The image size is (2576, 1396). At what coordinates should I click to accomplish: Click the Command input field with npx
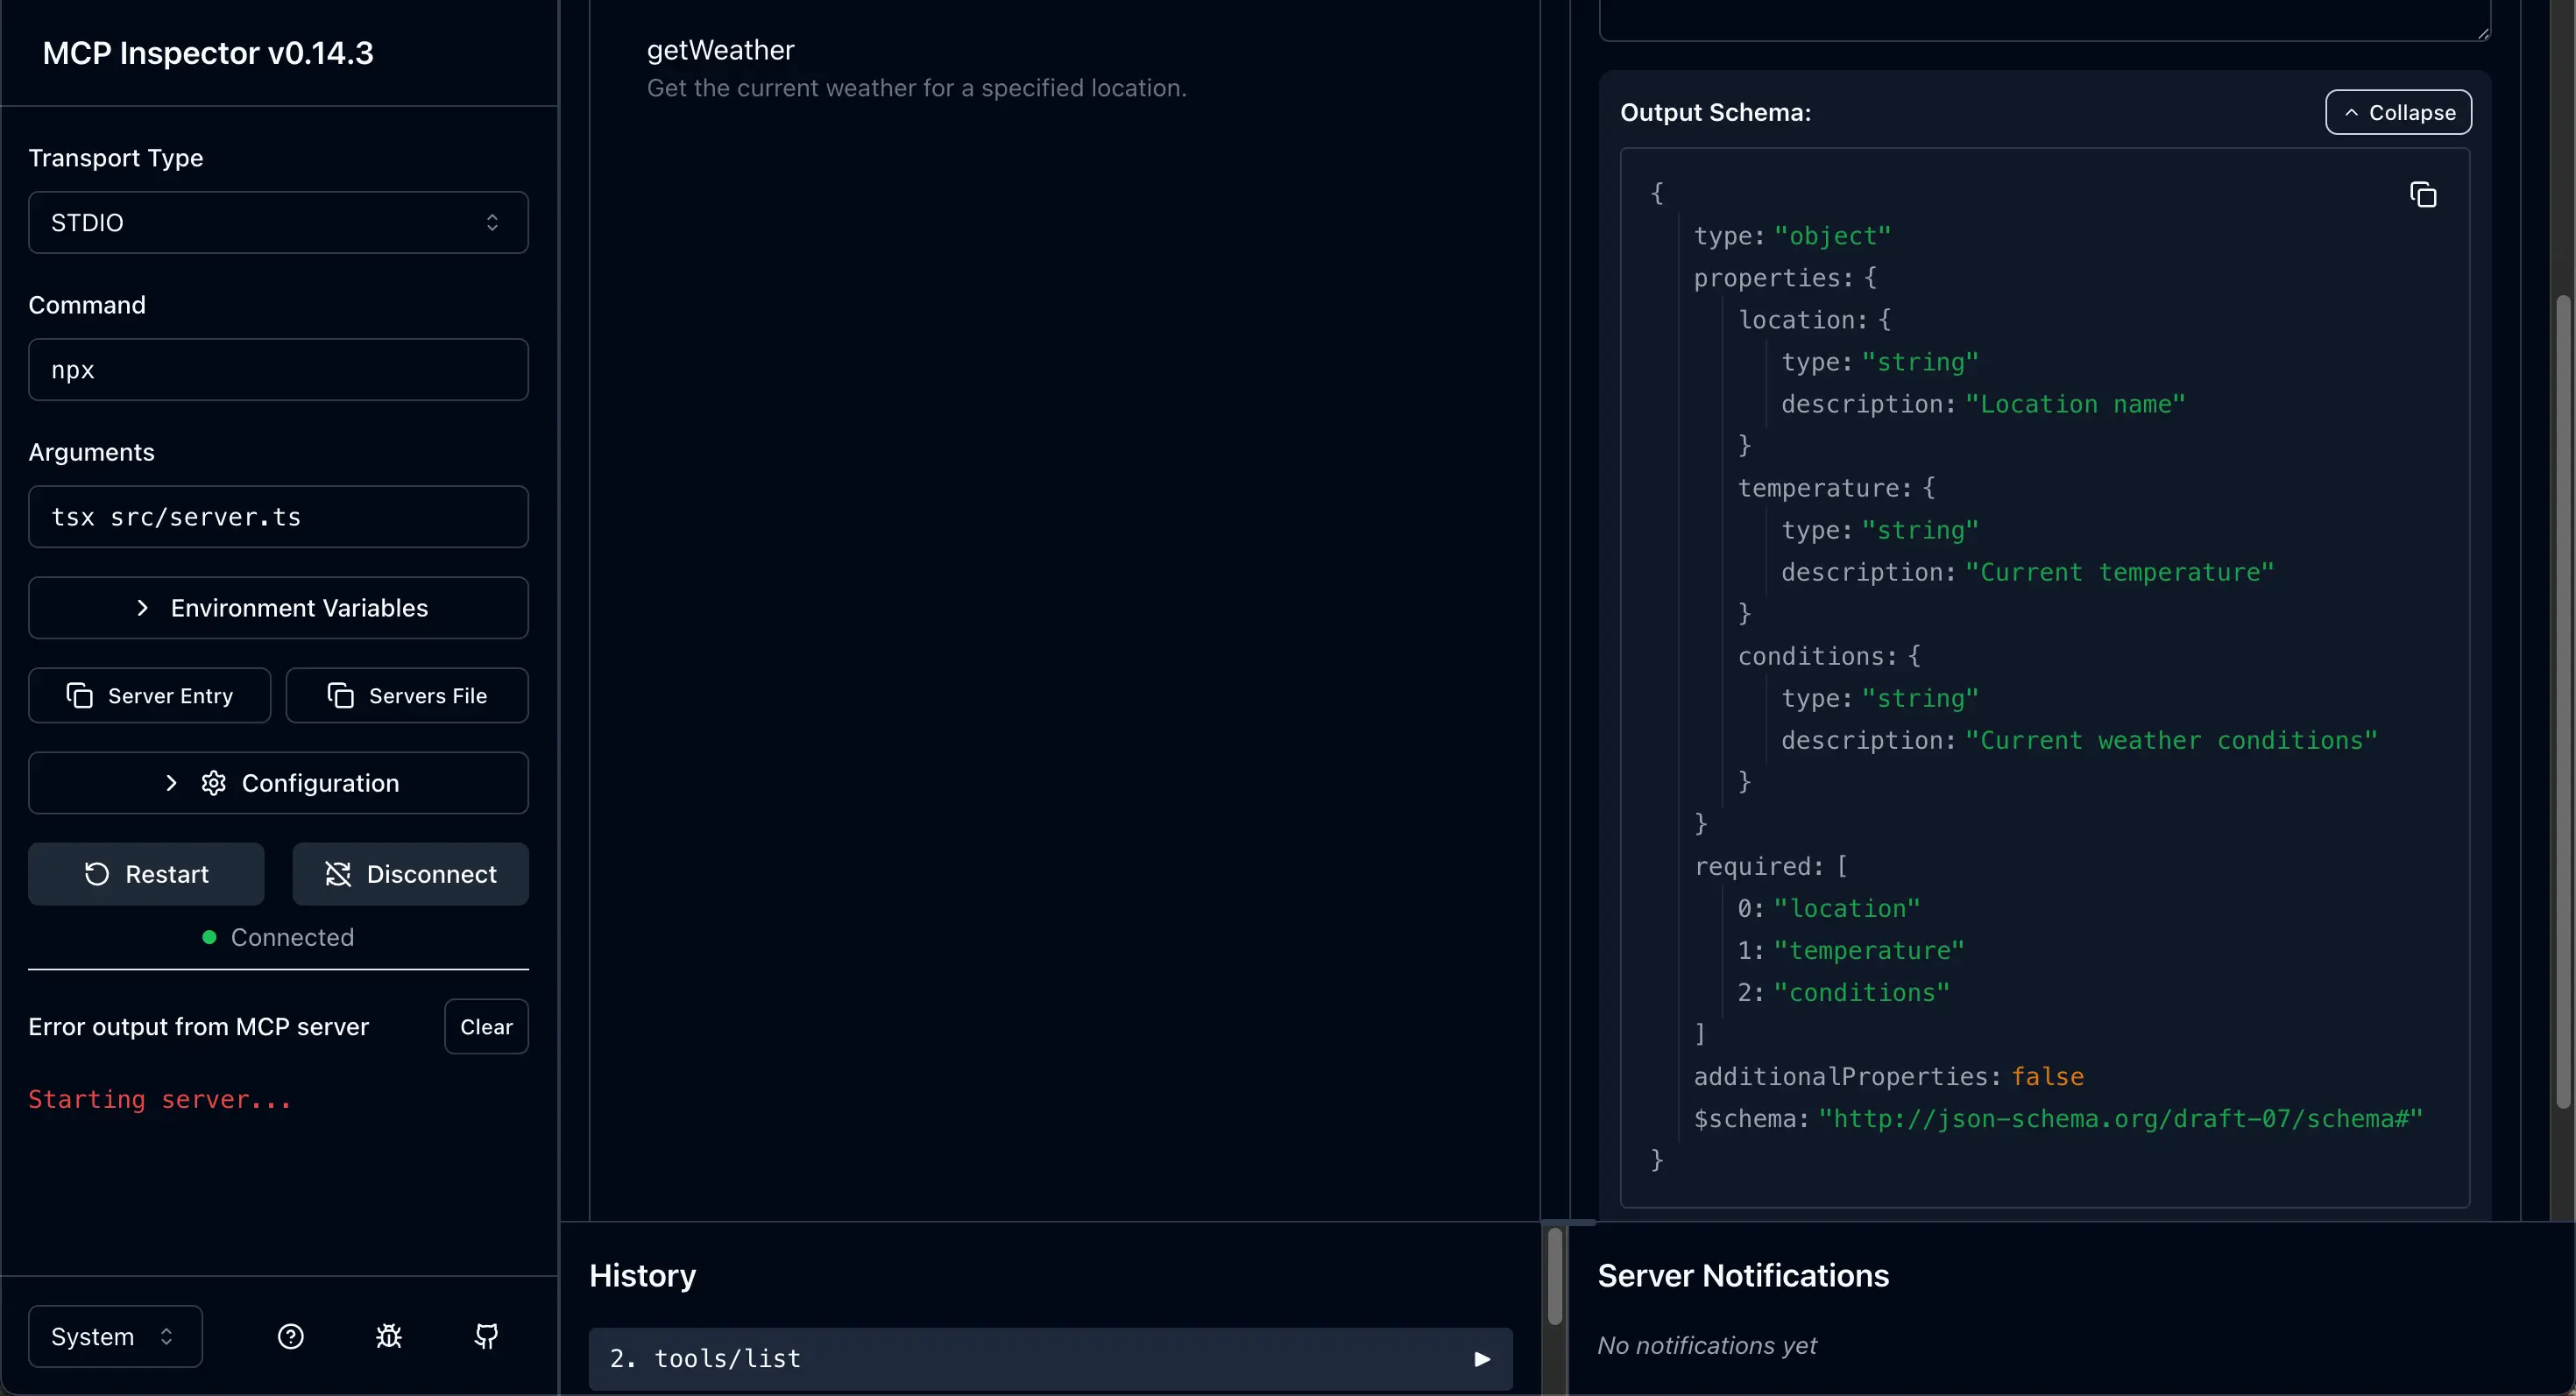[278, 370]
